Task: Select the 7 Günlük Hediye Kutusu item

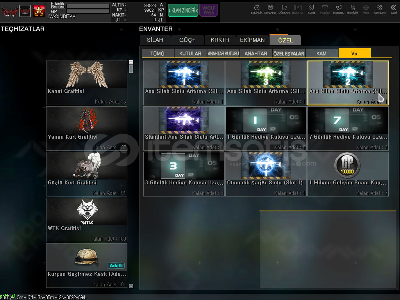Action: pos(348,128)
